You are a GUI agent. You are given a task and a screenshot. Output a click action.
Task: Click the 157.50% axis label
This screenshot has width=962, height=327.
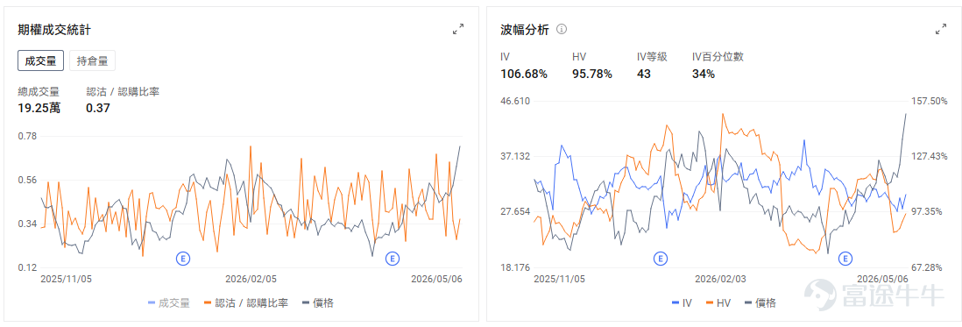click(930, 101)
